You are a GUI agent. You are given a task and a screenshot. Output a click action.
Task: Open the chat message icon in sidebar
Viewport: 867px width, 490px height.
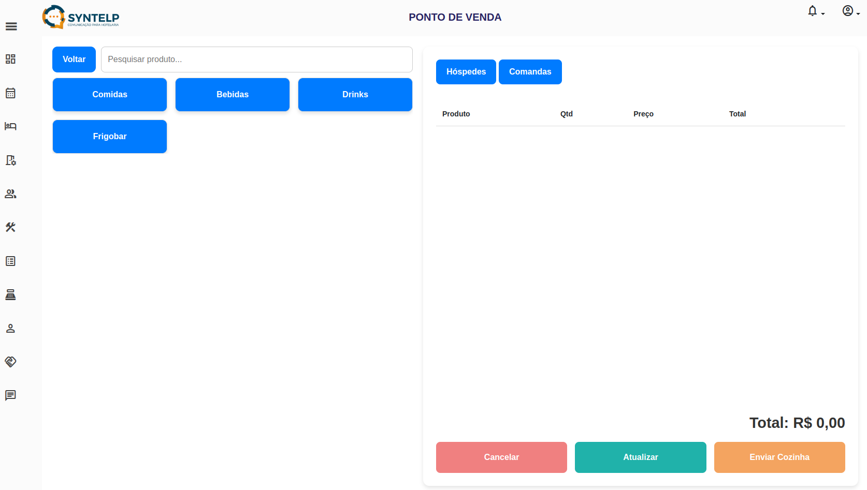point(10,395)
